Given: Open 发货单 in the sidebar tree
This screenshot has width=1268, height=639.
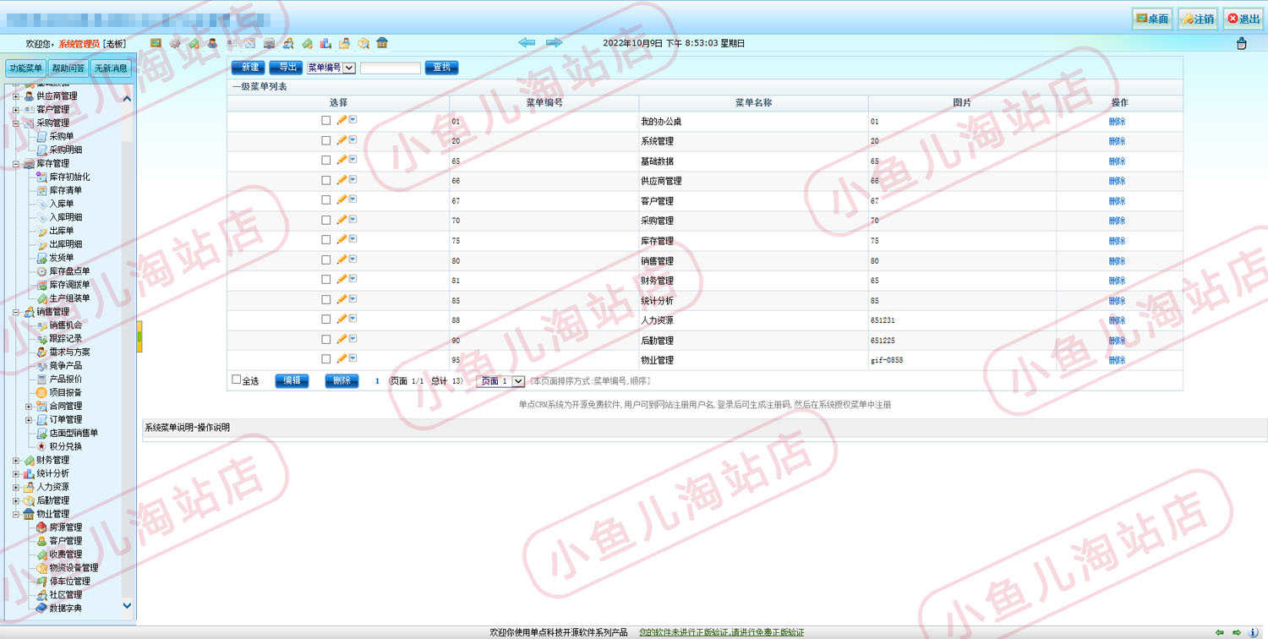Looking at the screenshot, I should coord(61,258).
